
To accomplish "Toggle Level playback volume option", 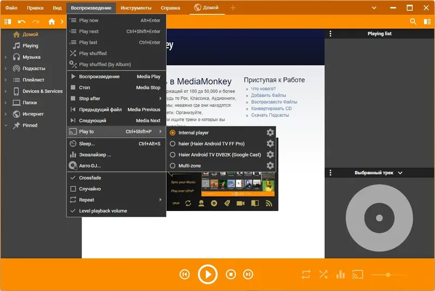I will tap(116, 211).
